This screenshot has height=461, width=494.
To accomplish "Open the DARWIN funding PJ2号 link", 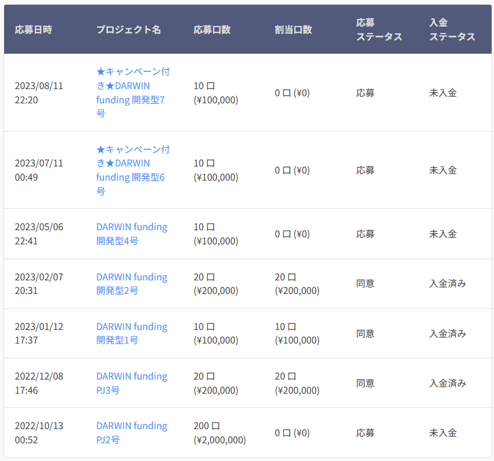I will pyautogui.click(x=132, y=433).
